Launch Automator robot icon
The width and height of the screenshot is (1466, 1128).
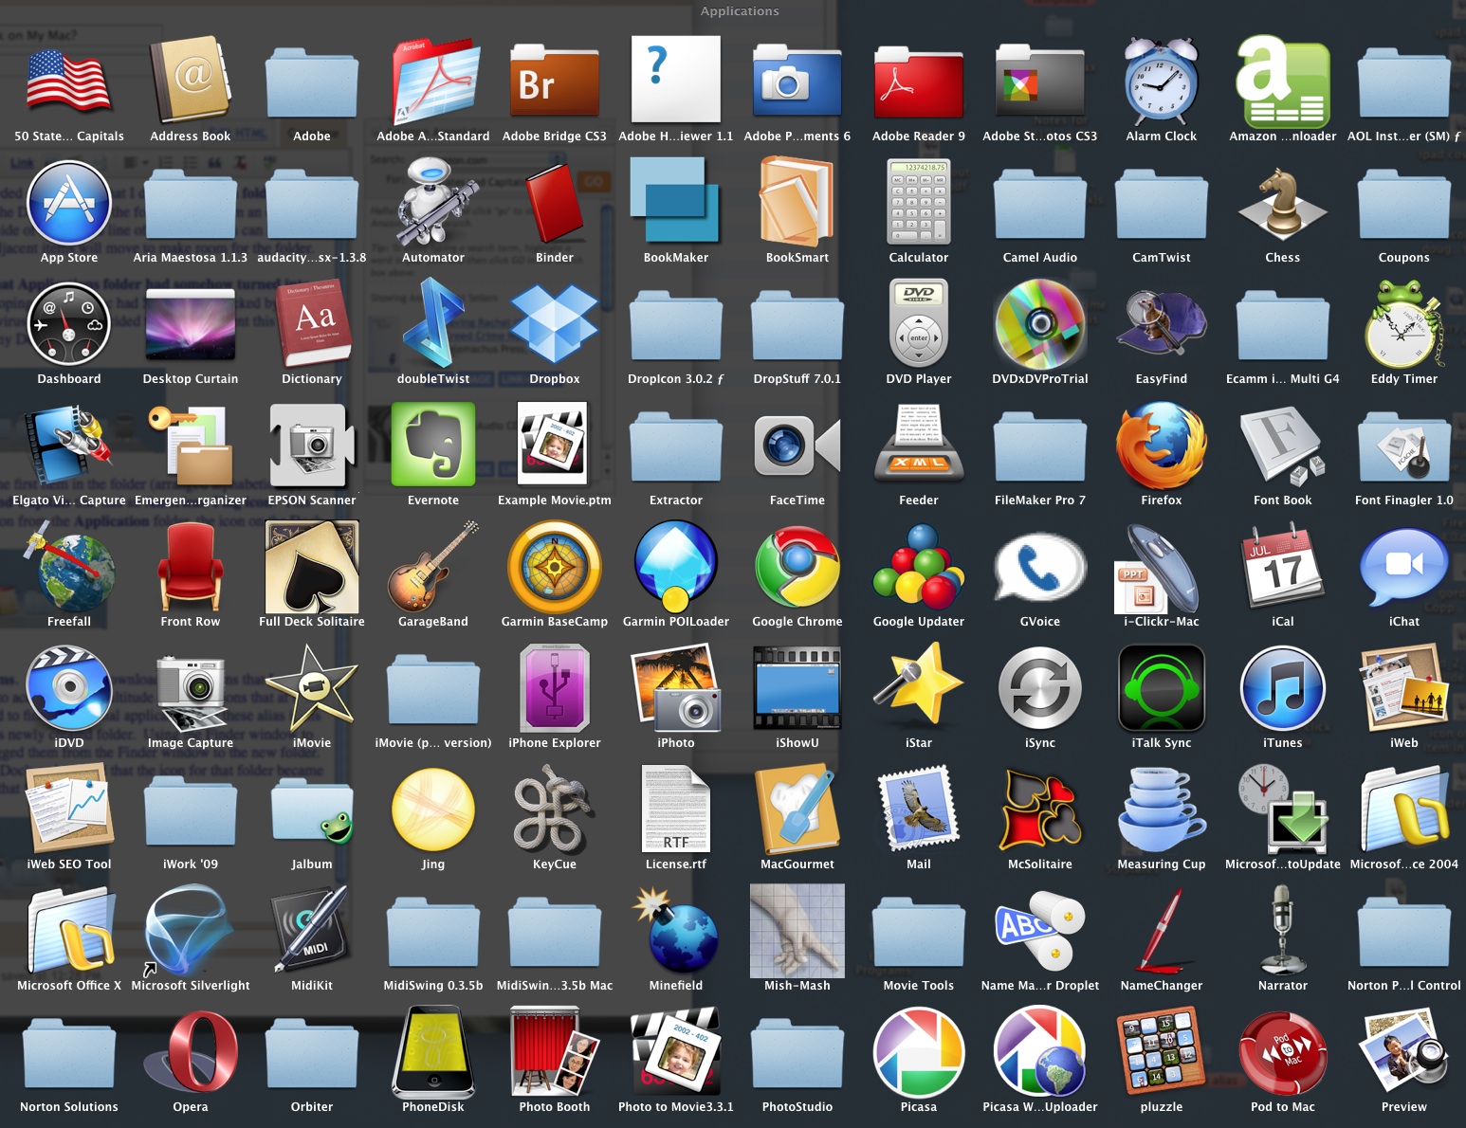[x=433, y=202]
